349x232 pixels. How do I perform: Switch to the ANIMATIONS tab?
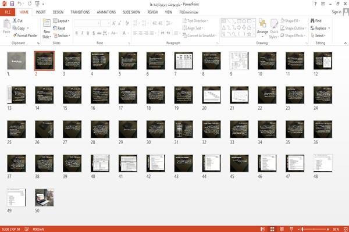coord(106,12)
